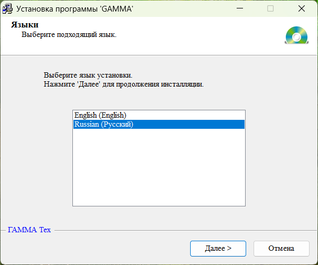
Task: Click the title text 'Установка программы GAMMA'
Action: click(x=74, y=8)
